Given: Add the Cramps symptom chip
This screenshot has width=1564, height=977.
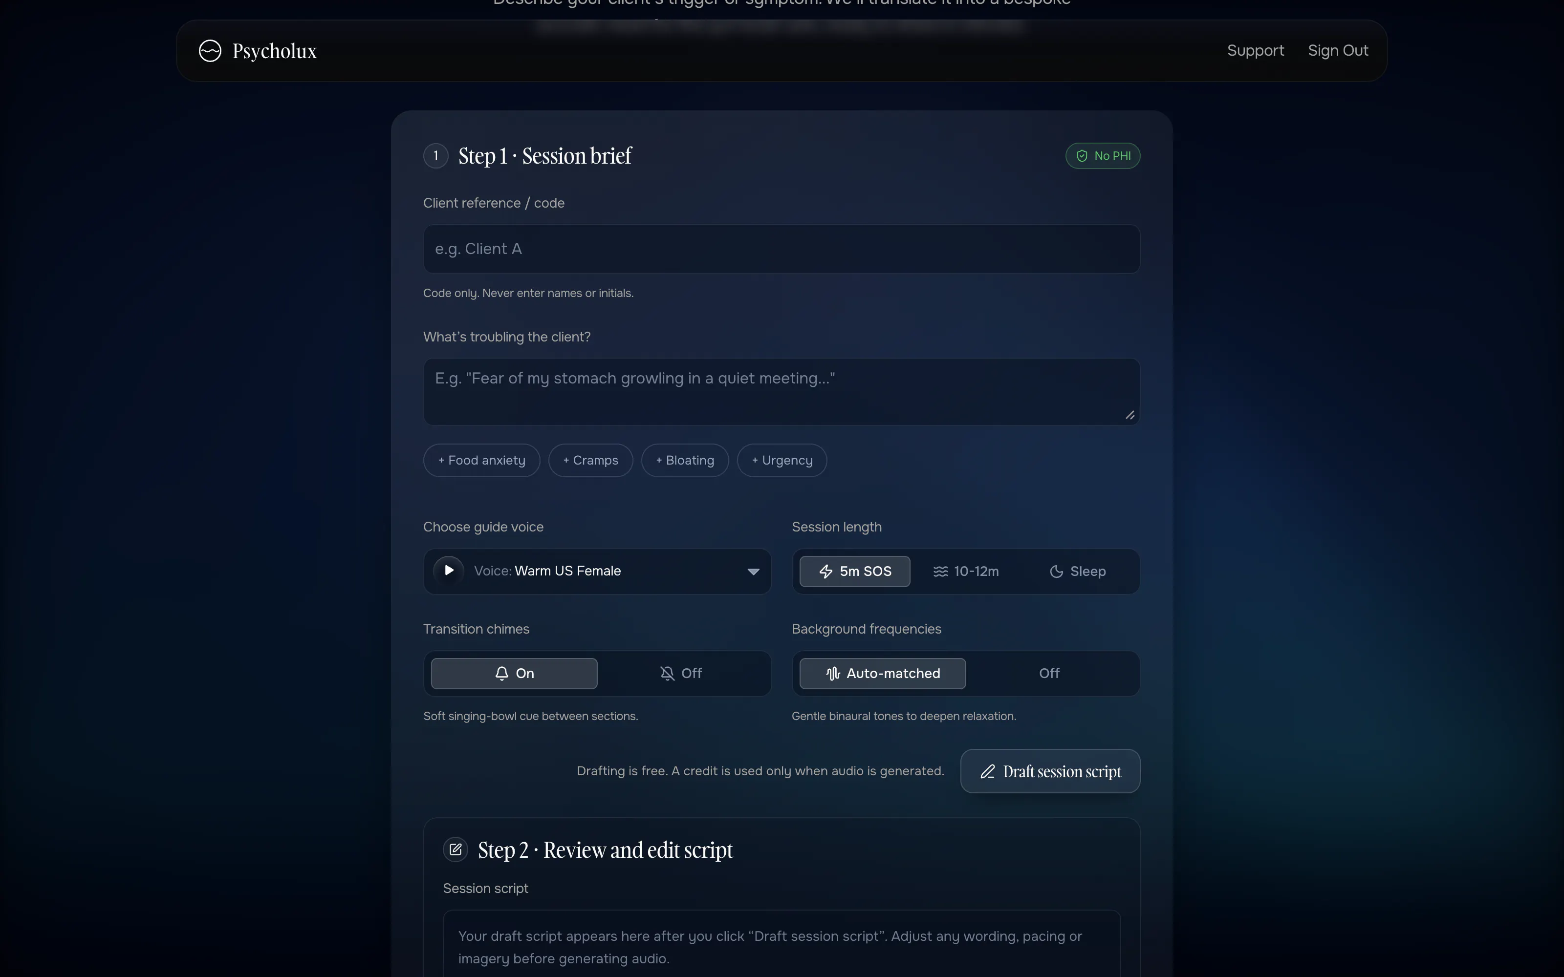Looking at the screenshot, I should [591, 461].
